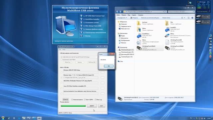Open Правка menu in Explorer
This screenshot has width=213, height=120.
(124, 15)
